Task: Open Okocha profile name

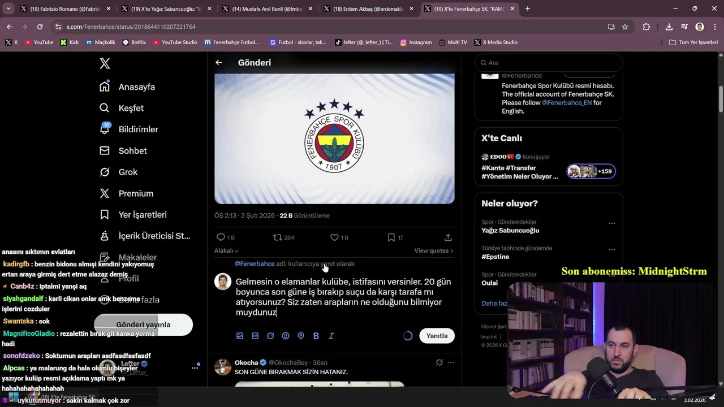Action: click(x=247, y=362)
